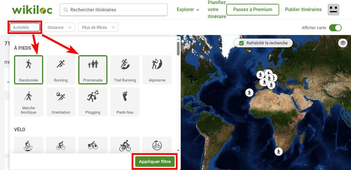351x170 pixels.
Task: Select the Marche Nordique activity
Action: (28, 102)
